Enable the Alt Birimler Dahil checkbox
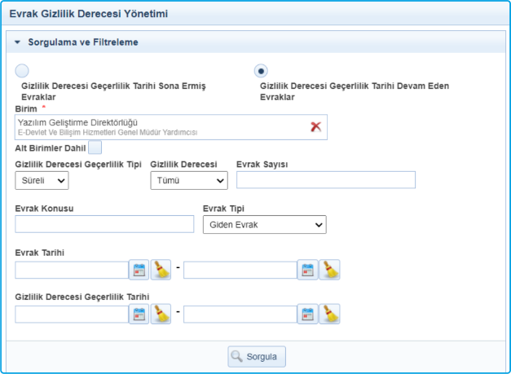This screenshot has height=374, width=511. [95, 147]
